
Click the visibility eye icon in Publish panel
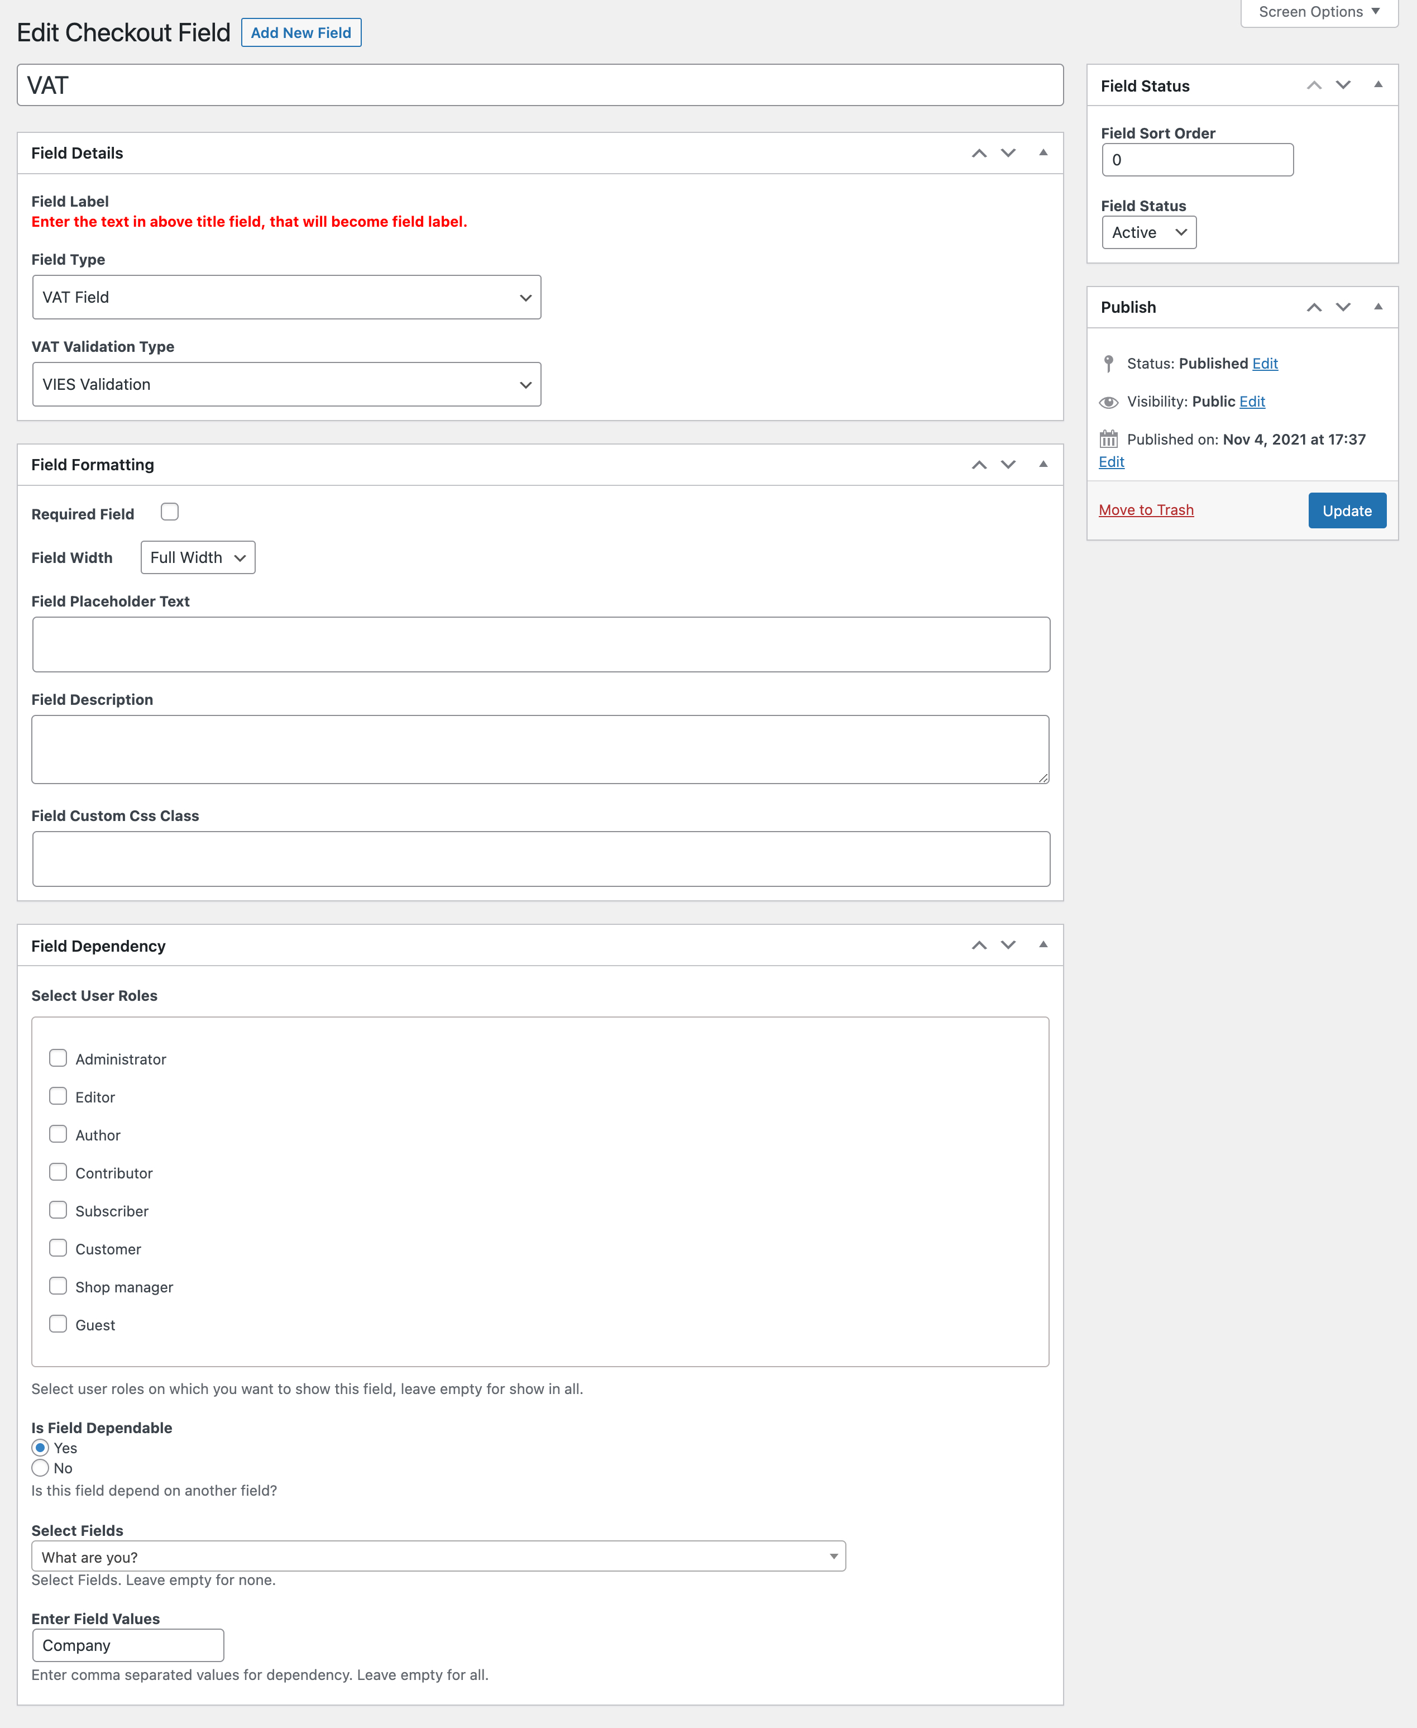[x=1109, y=401]
